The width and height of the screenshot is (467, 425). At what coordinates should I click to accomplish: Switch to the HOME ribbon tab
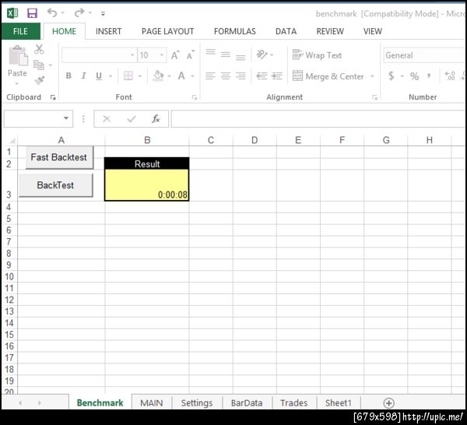(64, 31)
